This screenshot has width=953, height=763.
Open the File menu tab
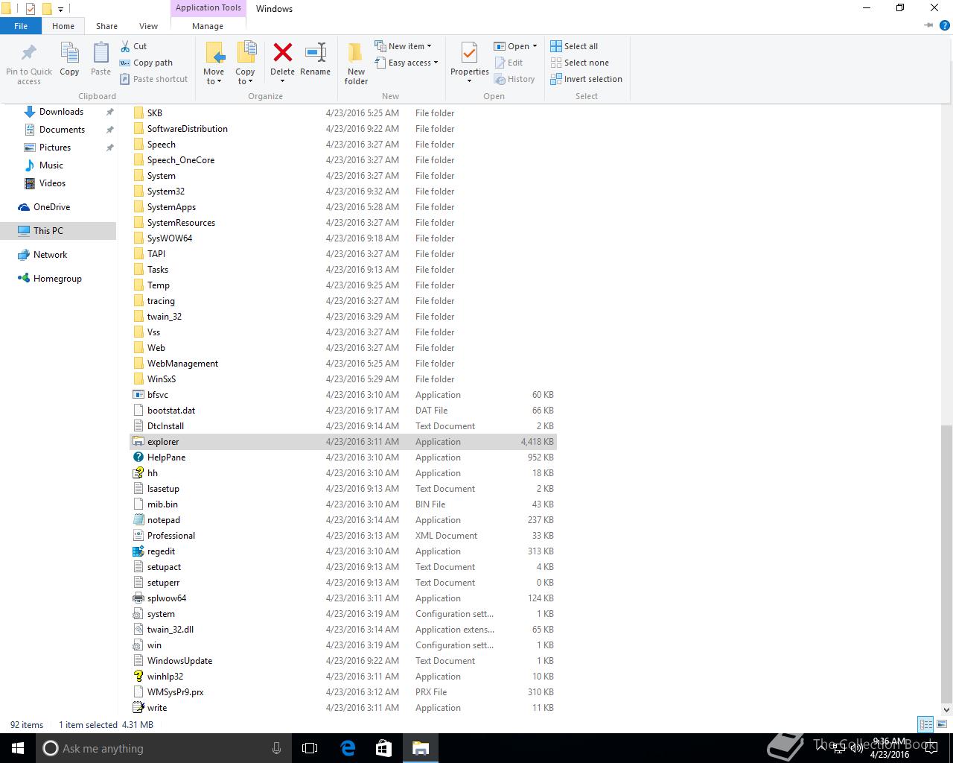coord(21,25)
